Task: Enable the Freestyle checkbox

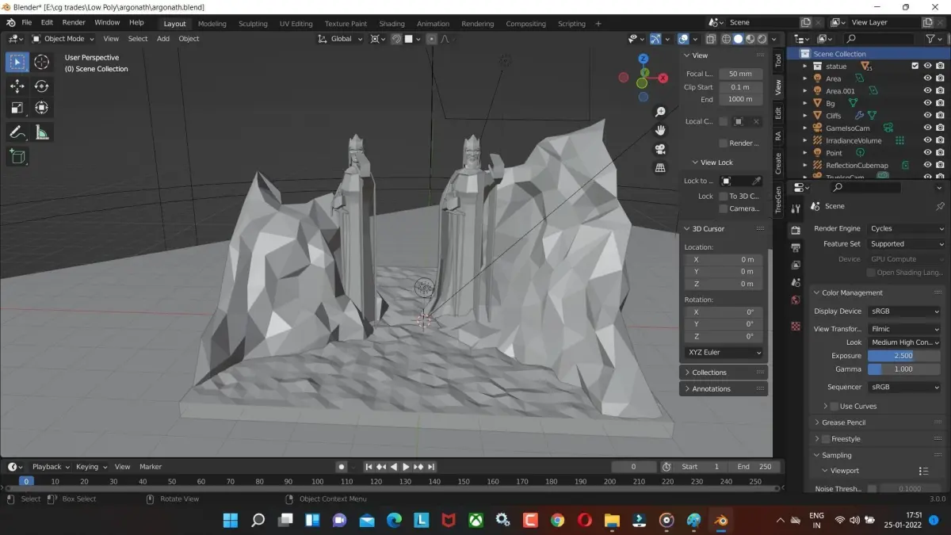Action: [826, 439]
